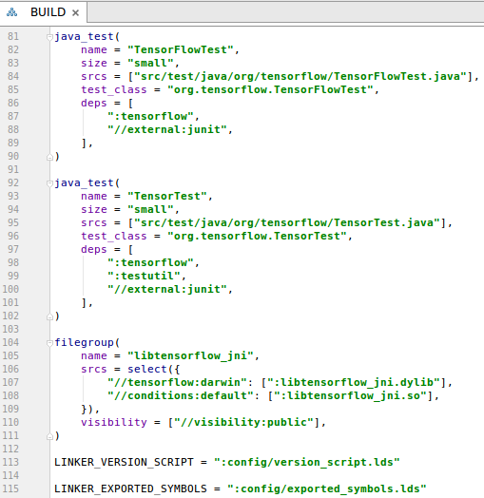Close the BUILD editor tab

(75, 12)
